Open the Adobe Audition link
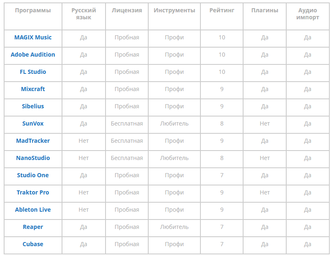Screen dimensions: 331x256 click(33, 55)
